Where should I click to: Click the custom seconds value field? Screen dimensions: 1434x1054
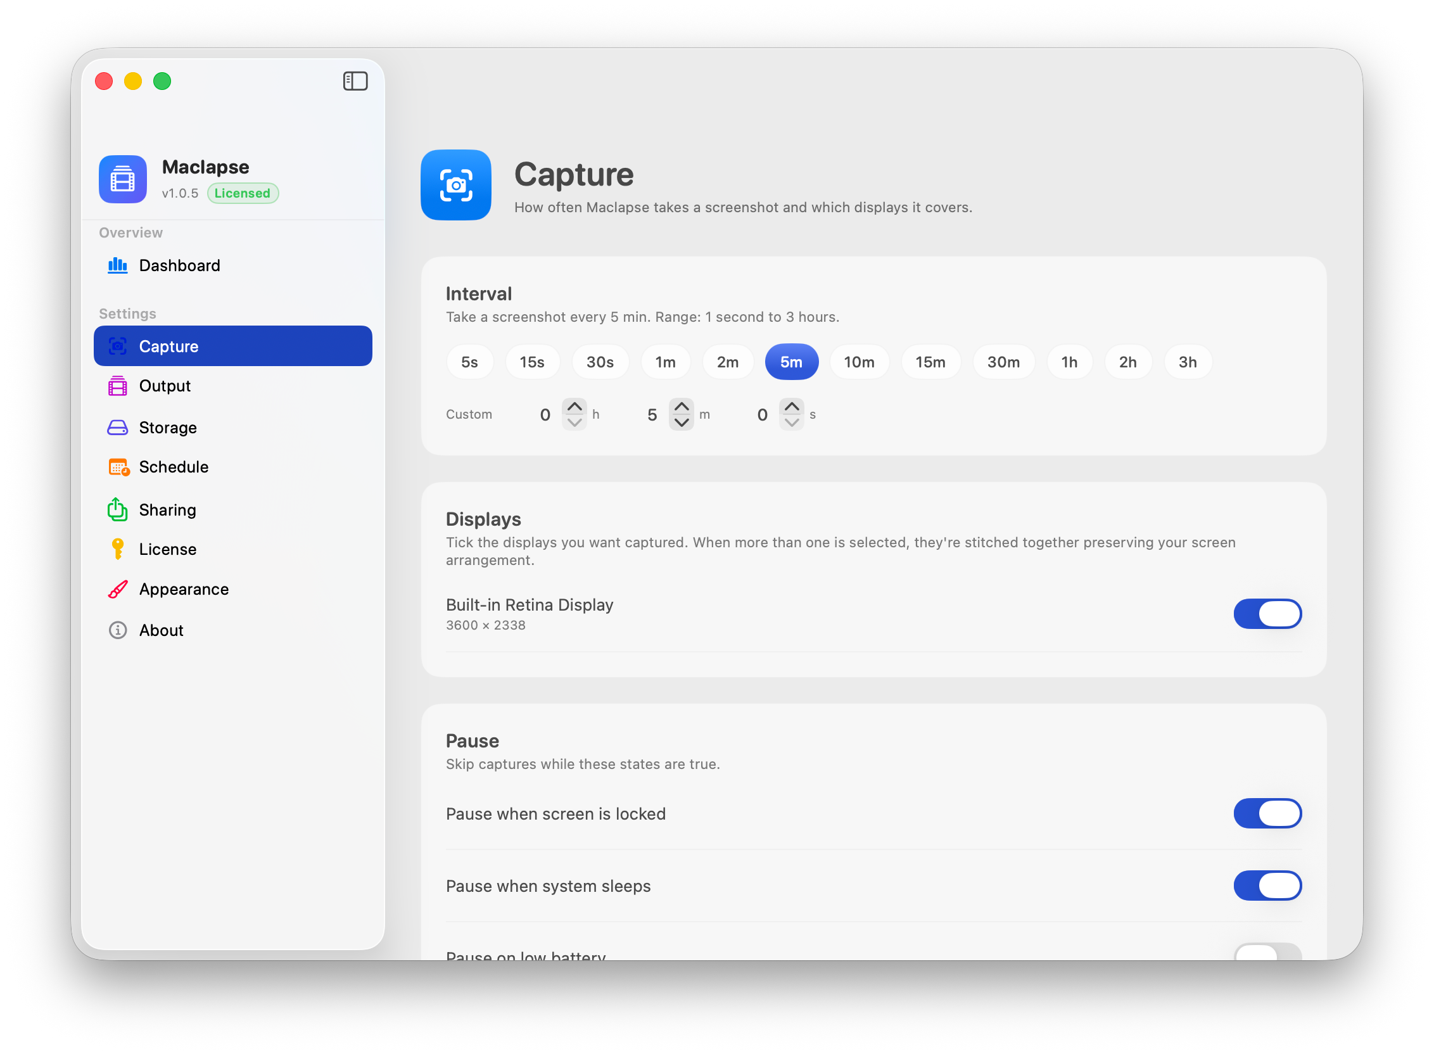(x=763, y=416)
